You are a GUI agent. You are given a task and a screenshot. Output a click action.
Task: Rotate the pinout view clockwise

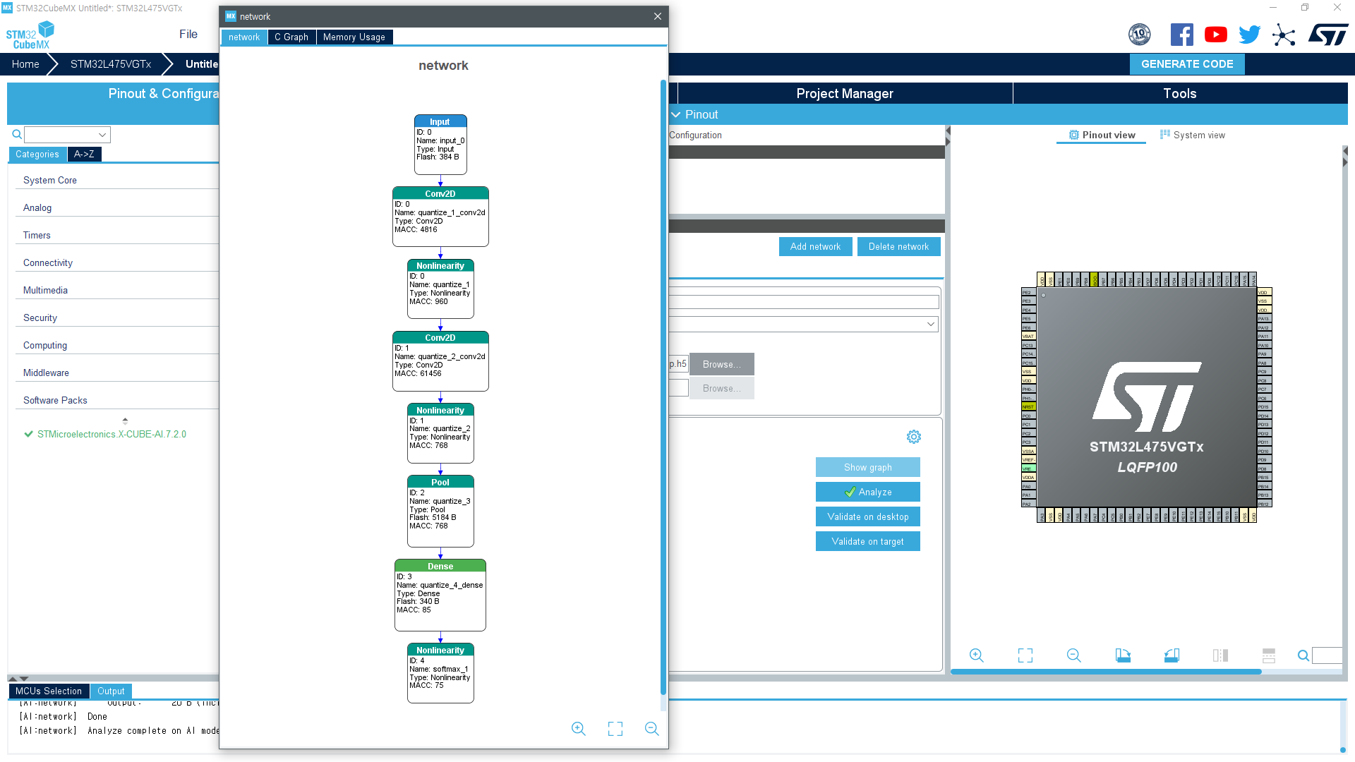pos(1123,655)
